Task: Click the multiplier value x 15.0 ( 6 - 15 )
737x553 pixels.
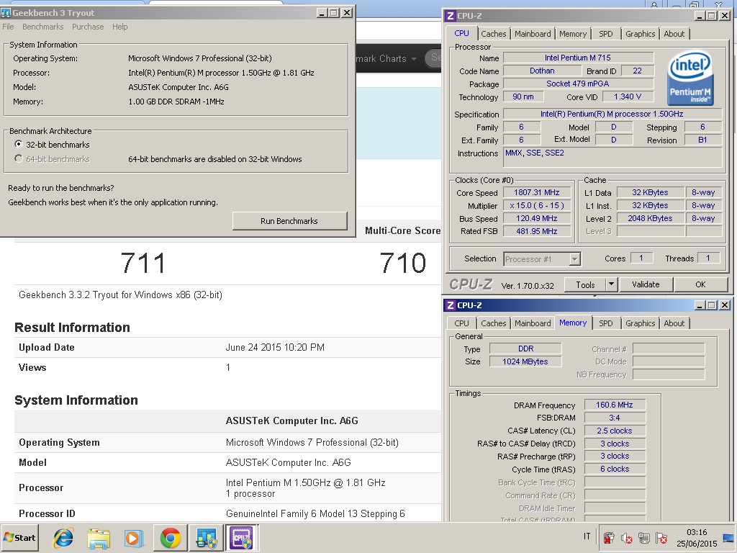Action: [537, 205]
